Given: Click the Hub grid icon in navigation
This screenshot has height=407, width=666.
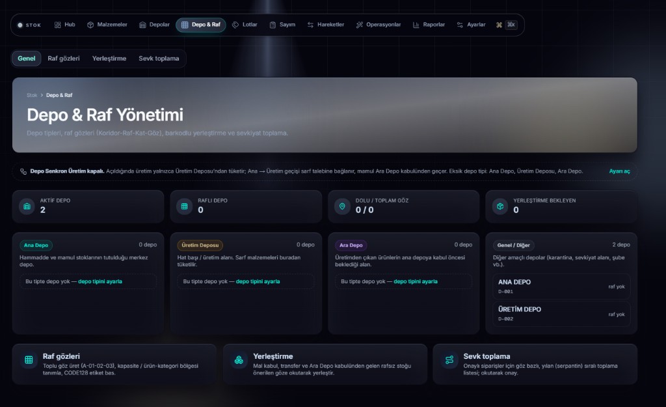Looking at the screenshot, I should [x=58, y=25].
